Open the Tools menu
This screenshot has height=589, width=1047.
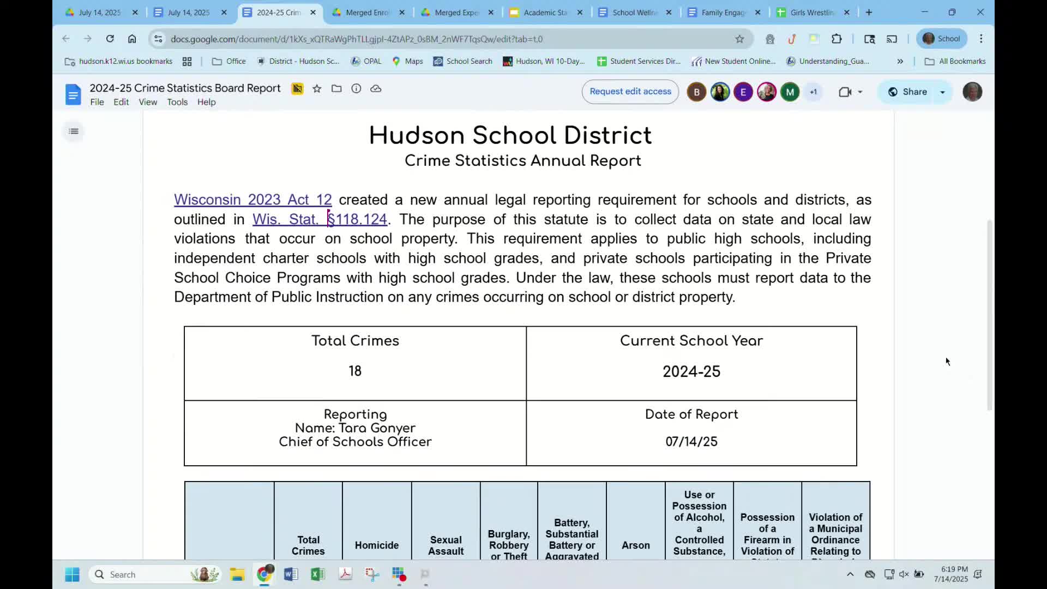pyautogui.click(x=177, y=102)
